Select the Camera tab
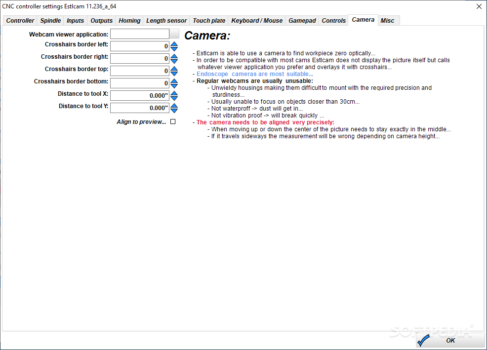The image size is (487, 350). click(363, 20)
